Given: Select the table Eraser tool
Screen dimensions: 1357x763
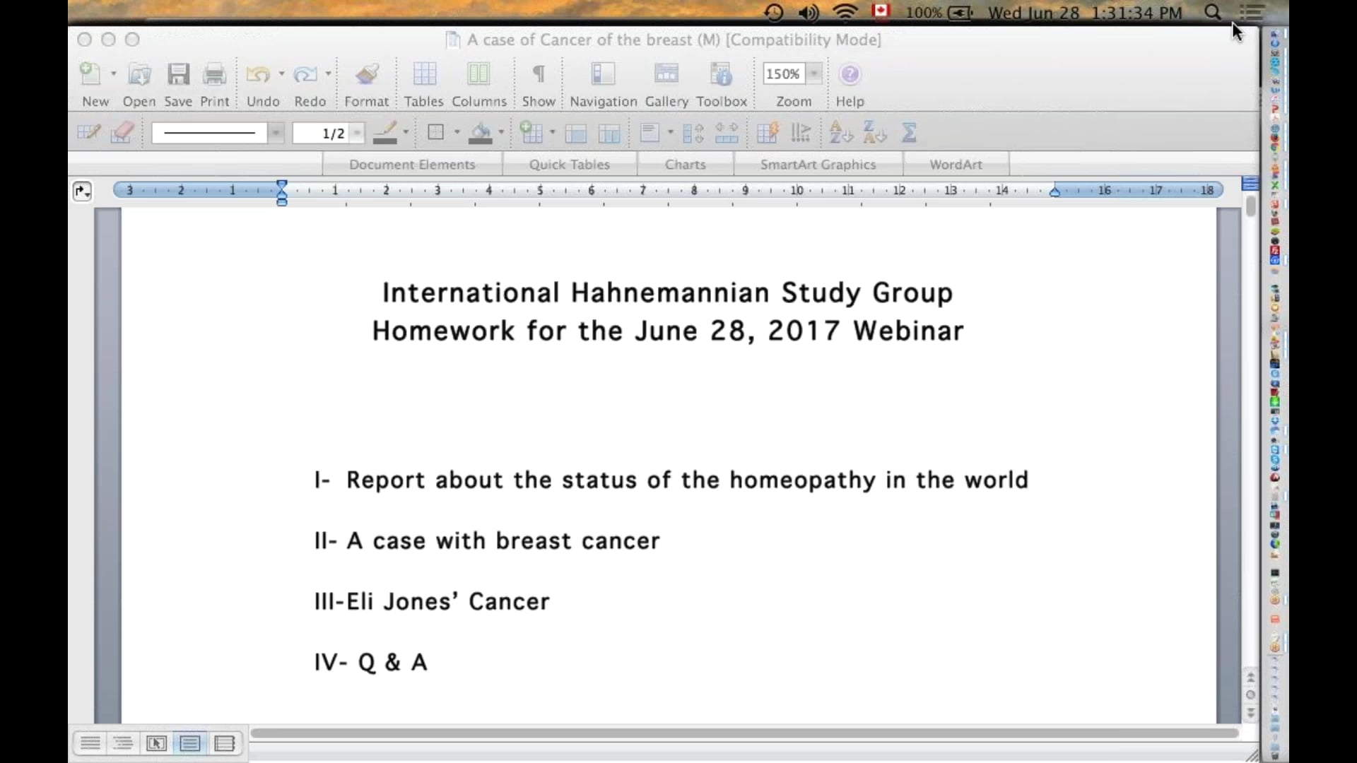Looking at the screenshot, I should pos(122,132).
